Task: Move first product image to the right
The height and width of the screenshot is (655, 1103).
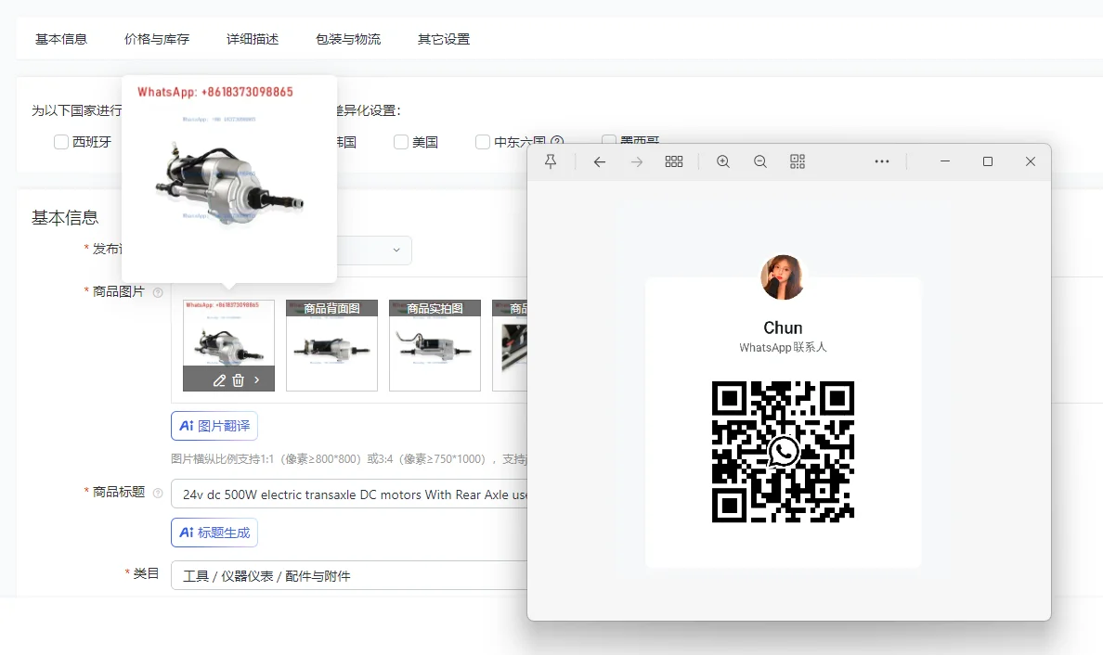Action: (257, 379)
